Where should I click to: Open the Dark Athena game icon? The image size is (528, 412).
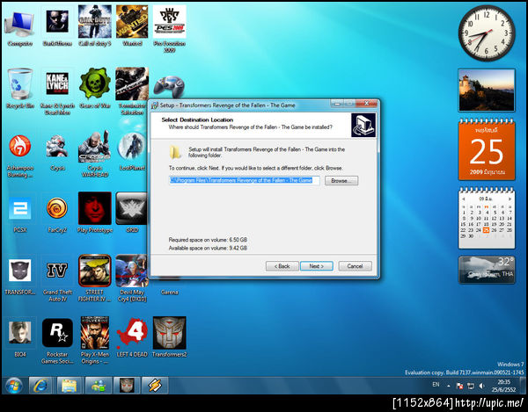point(57,27)
